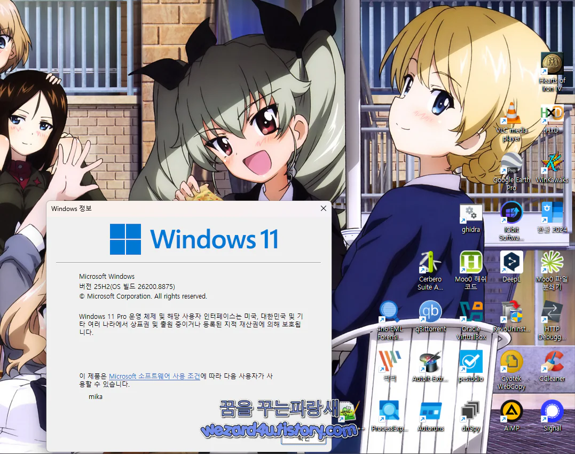This screenshot has height=454, width=575.
Task: Launch qBittorrent desktop icon
Action: tap(430, 317)
